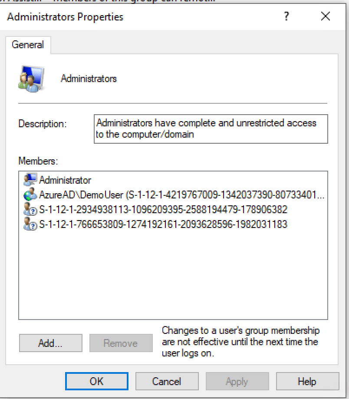Confirm changes with OK
This screenshot has width=349, height=399.
(x=96, y=381)
